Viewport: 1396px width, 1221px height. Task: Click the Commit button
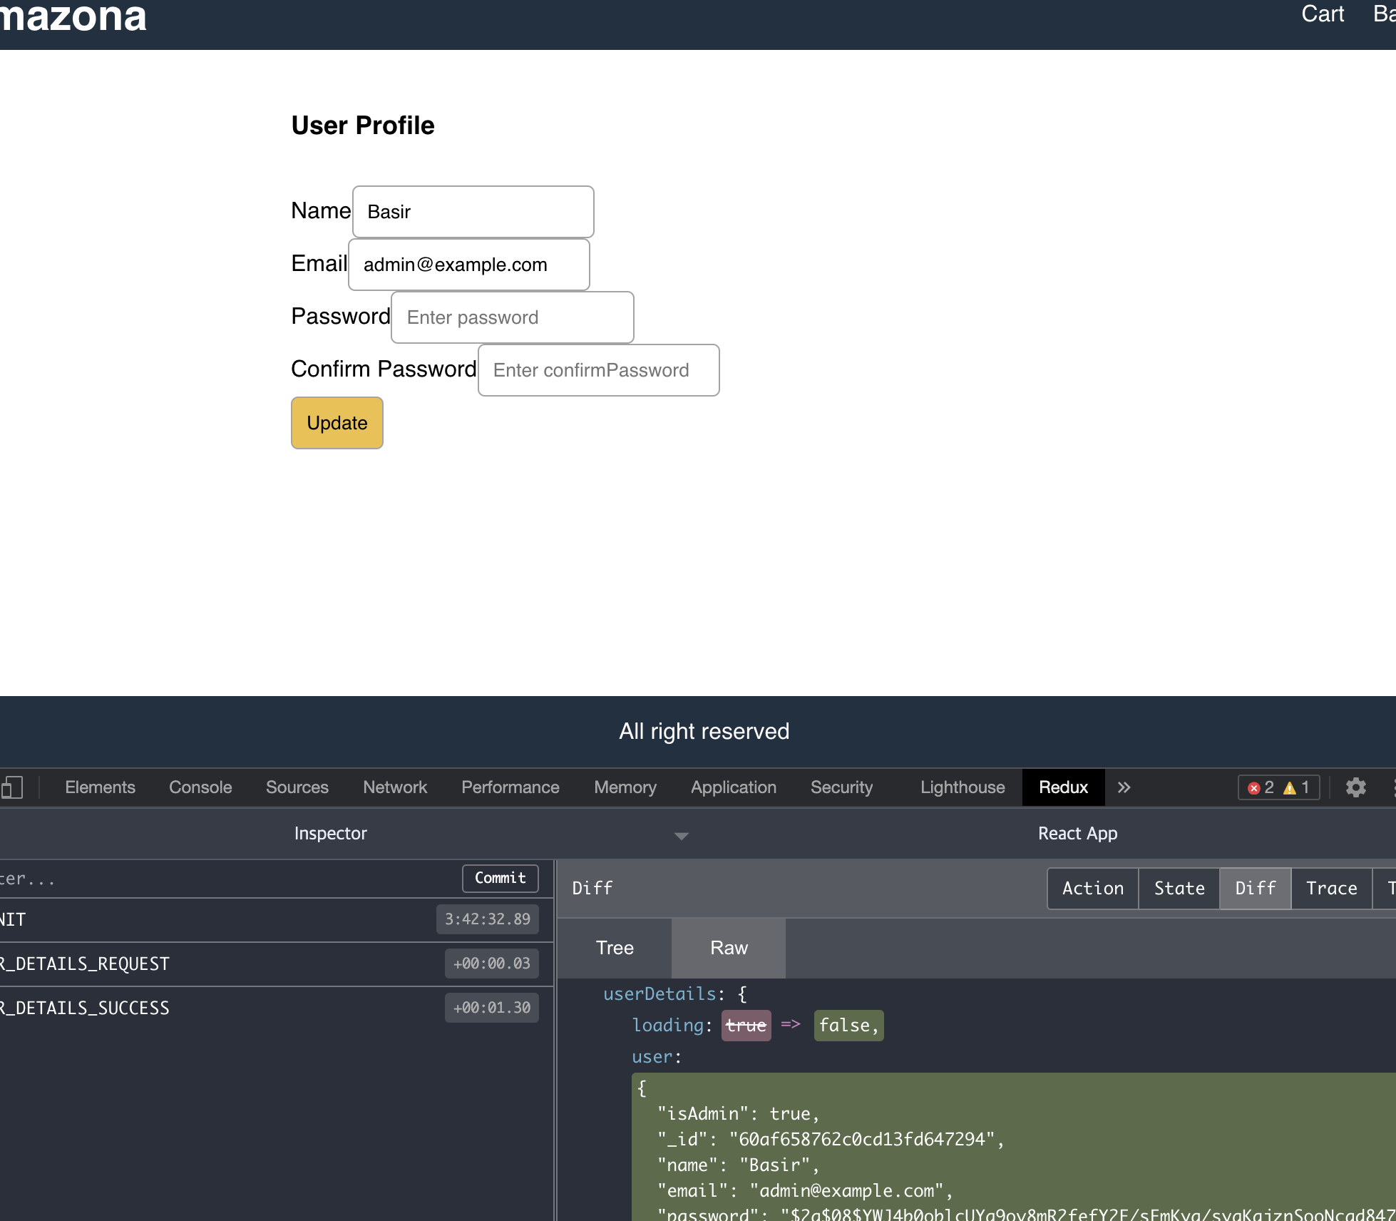[500, 878]
